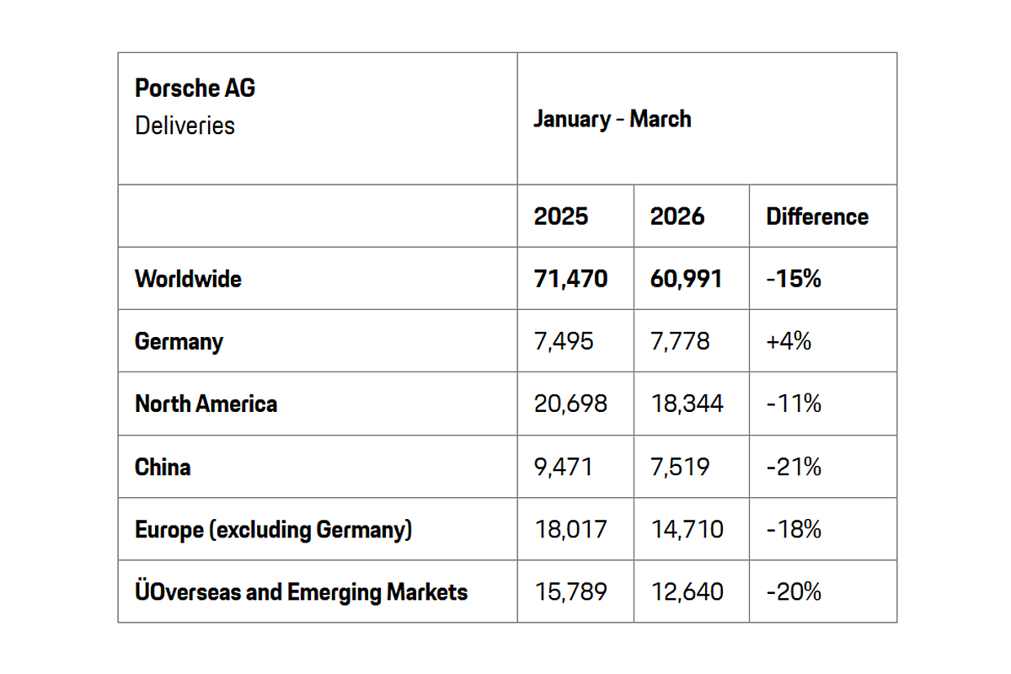The image size is (1011, 674).
Task: Select the Overseas -20% difference cell
Action: click(794, 591)
